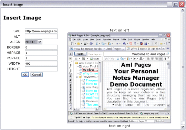
Task: Click the binoculars find icon in editor toolbar
Action: click(x=141, y=58)
